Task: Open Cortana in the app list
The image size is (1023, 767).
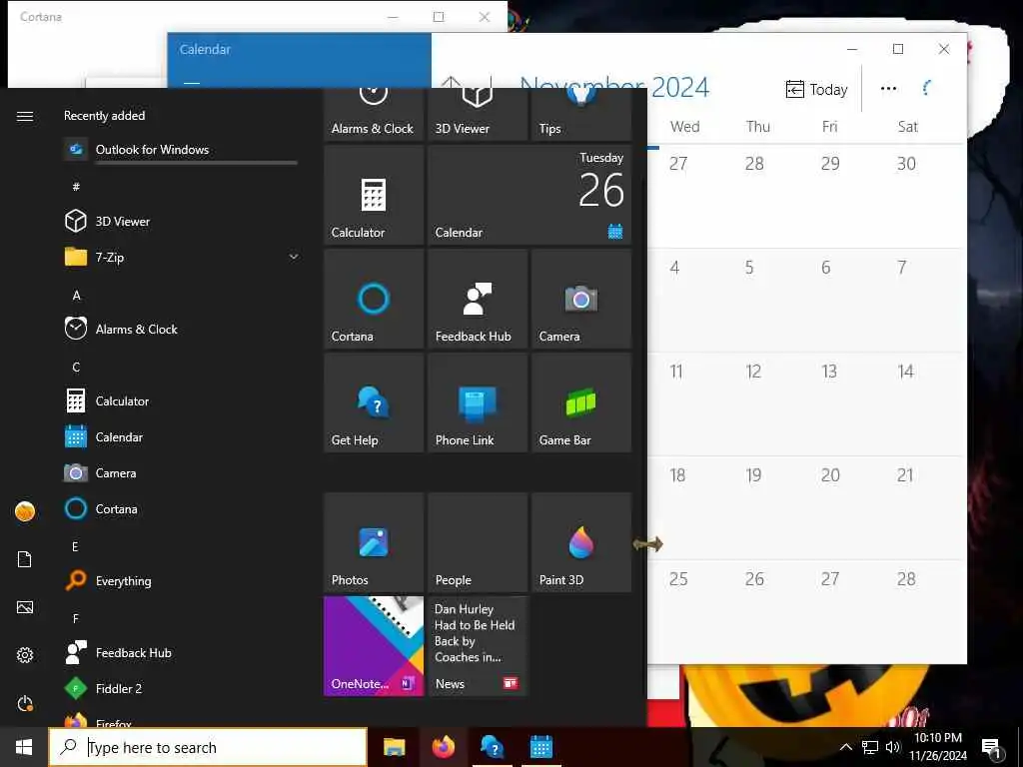Action: click(x=182, y=508)
